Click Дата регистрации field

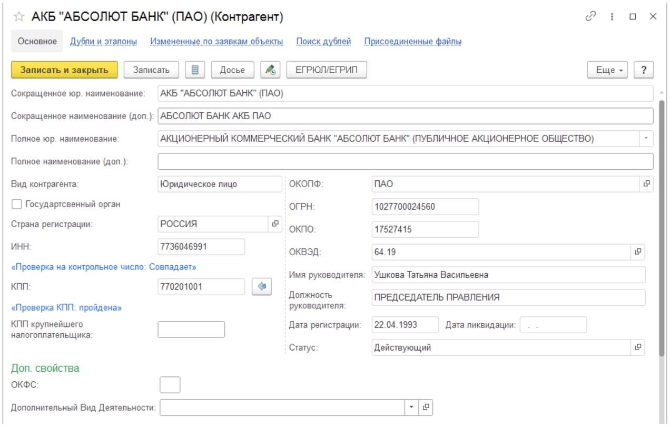(405, 325)
